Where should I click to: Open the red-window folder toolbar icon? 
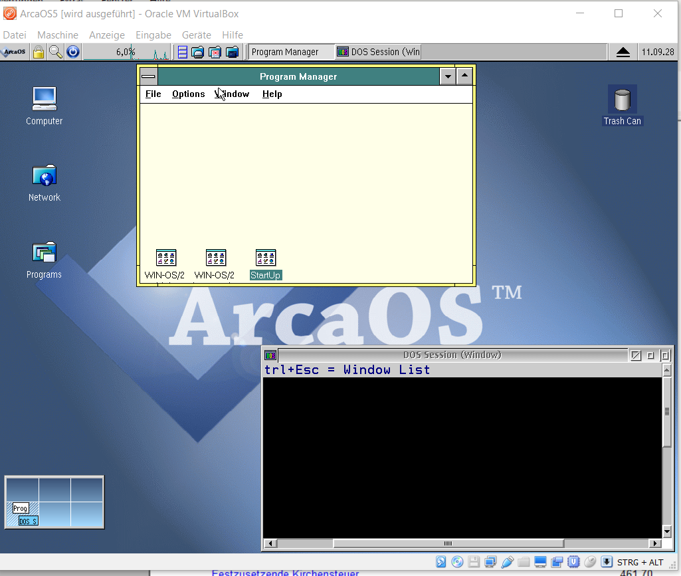(215, 52)
